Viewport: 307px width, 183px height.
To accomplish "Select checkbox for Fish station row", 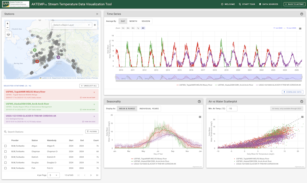I will tap(6, 168).
